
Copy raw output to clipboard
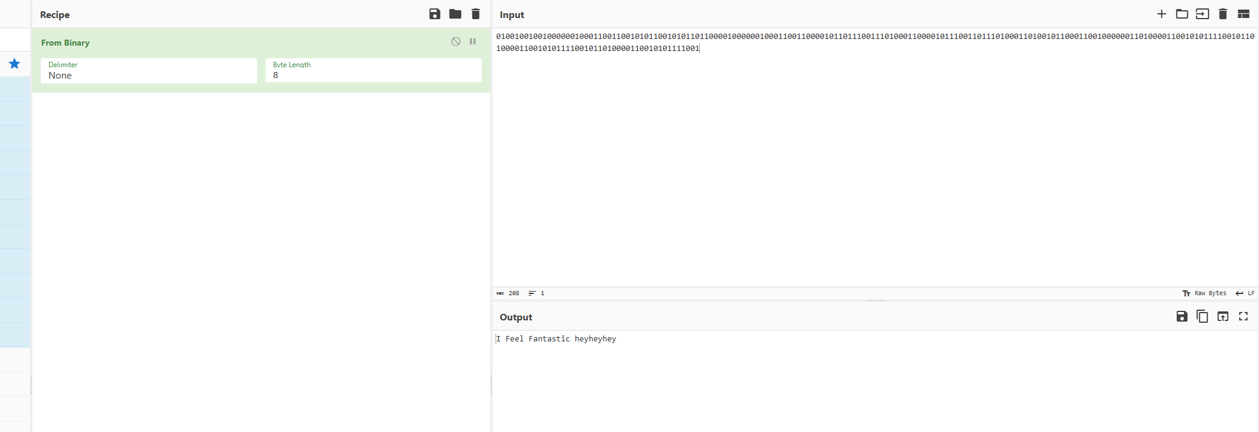[x=1203, y=316]
